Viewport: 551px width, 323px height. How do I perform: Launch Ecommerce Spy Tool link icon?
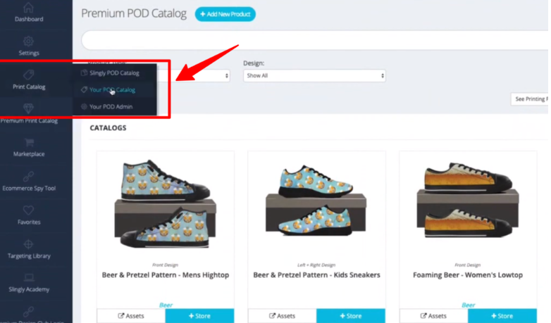28,176
